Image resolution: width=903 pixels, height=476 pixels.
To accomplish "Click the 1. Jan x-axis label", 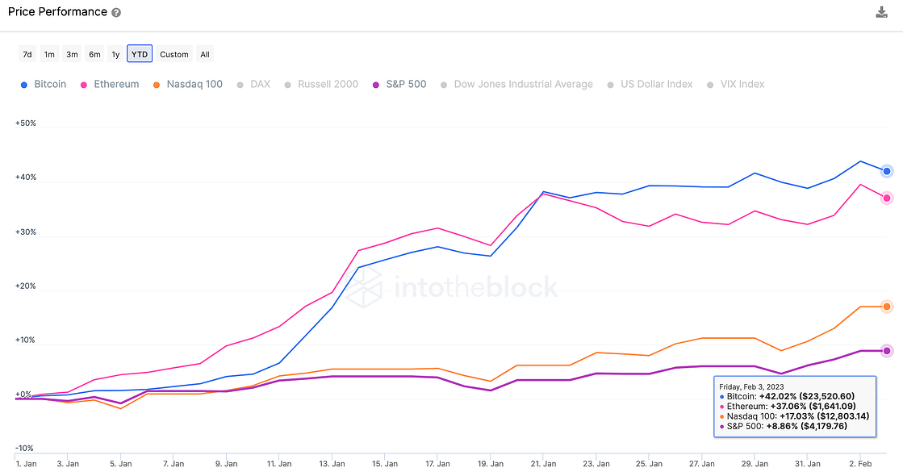I will (26, 463).
